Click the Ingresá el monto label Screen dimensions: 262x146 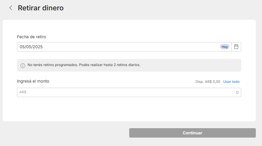click(x=33, y=81)
